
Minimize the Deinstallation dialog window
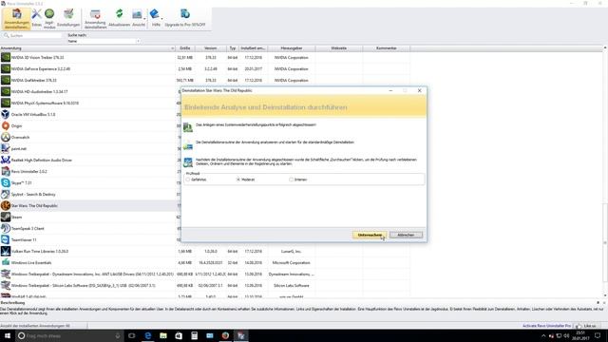[x=390, y=90]
